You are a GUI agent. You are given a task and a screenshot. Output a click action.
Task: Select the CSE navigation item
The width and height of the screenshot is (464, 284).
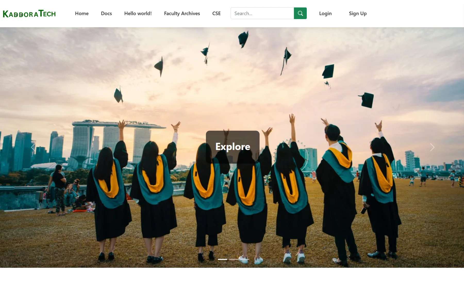click(216, 13)
